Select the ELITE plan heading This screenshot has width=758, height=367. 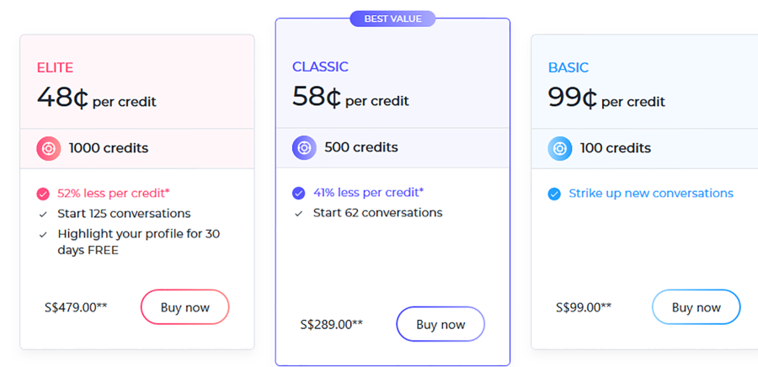[x=55, y=67]
